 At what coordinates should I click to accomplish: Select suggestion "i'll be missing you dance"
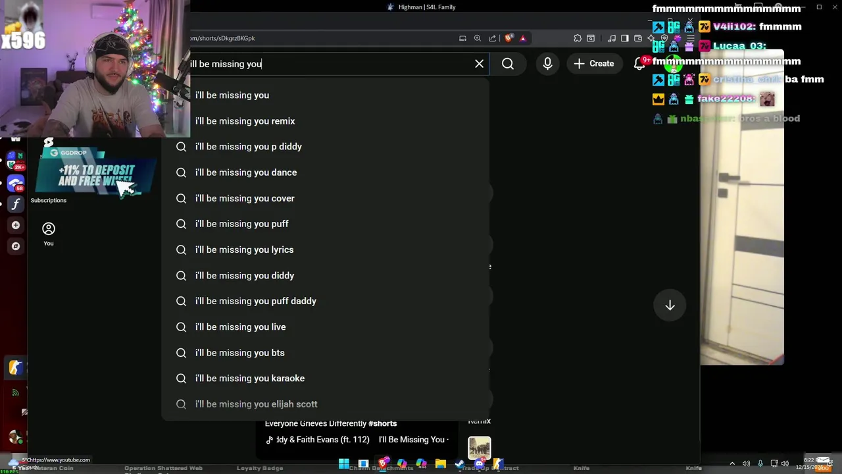coord(326,172)
